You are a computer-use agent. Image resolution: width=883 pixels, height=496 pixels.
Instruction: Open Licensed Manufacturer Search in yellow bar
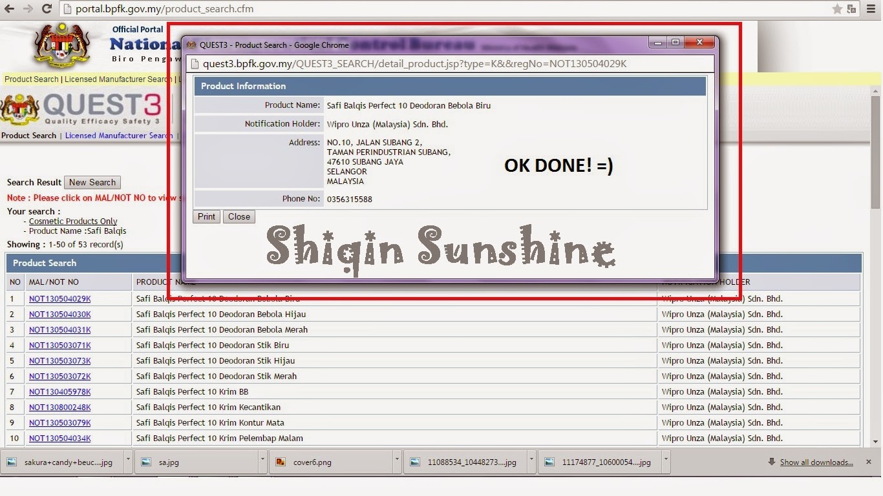[118, 79]
